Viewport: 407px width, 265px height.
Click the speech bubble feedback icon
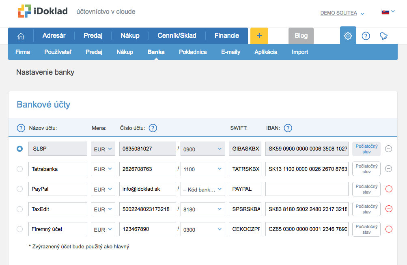coord(383,36)
